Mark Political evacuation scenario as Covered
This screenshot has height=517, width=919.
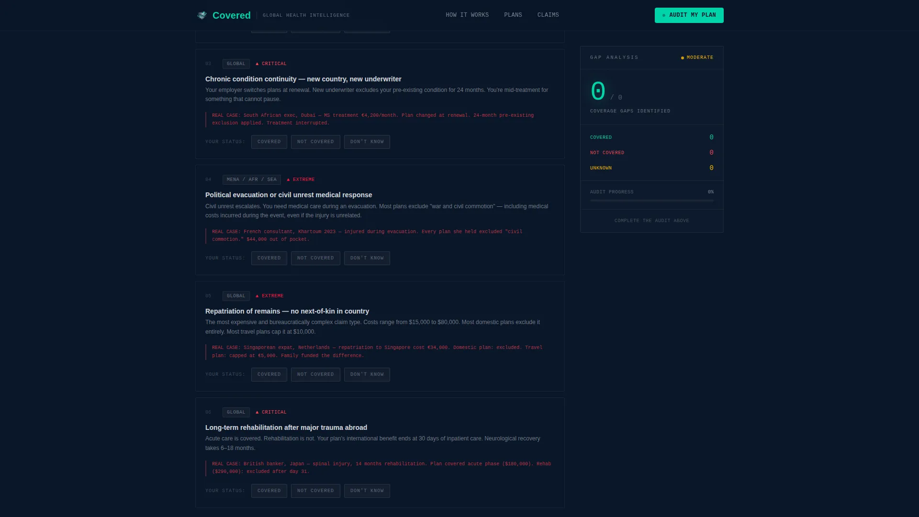(269, 258)
